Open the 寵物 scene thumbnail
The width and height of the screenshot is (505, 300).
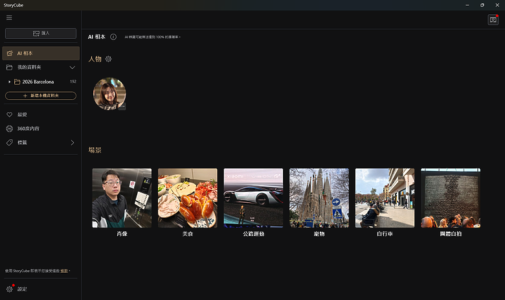[319, 198]
